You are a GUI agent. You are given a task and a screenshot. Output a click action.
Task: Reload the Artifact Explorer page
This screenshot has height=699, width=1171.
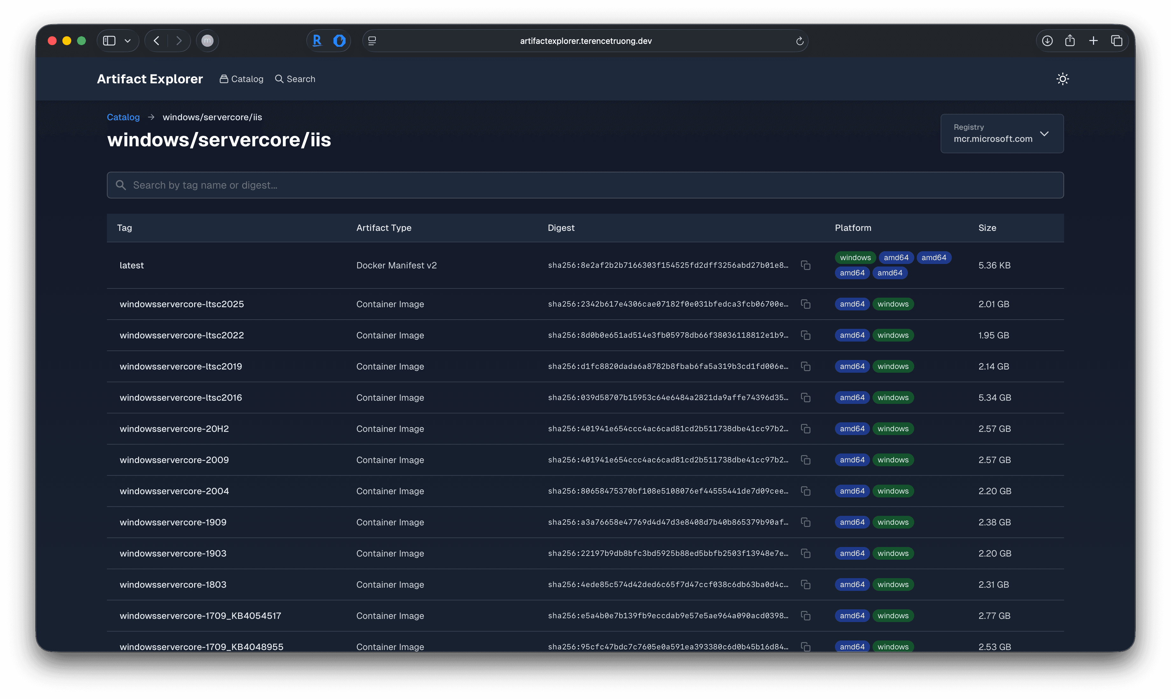[x=800, y=40]
